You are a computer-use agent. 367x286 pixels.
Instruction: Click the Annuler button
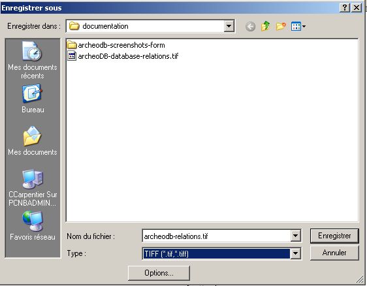coord(334,253)
